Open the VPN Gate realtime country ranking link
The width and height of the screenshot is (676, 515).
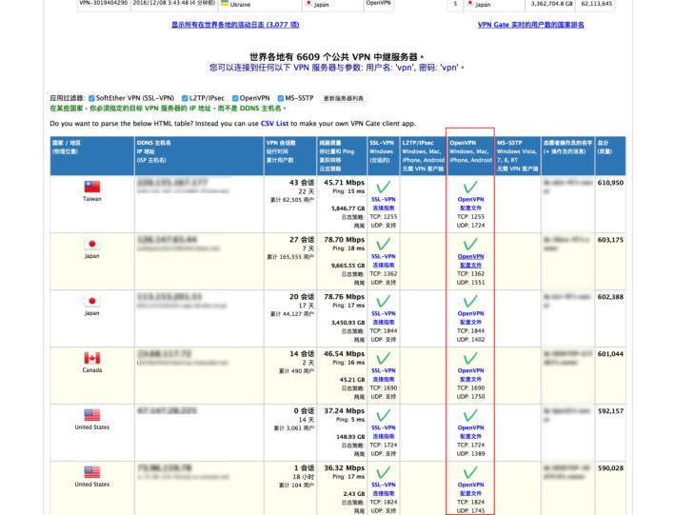(x=530, y=25)
